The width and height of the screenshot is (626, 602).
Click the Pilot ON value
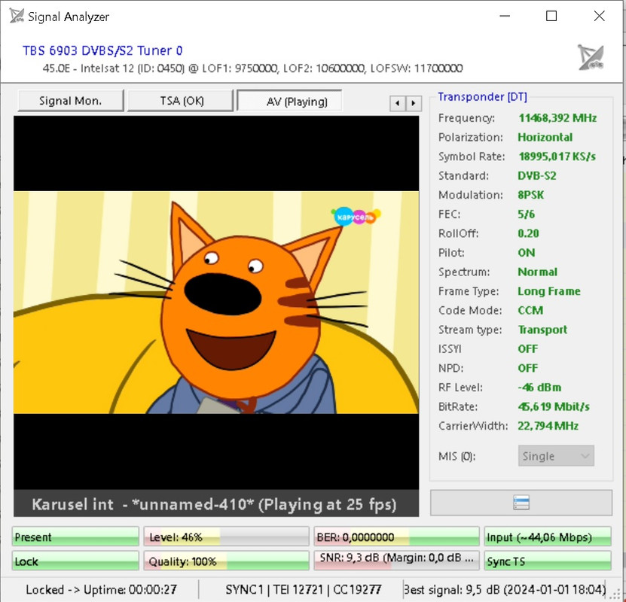click(x=527, y=252)
